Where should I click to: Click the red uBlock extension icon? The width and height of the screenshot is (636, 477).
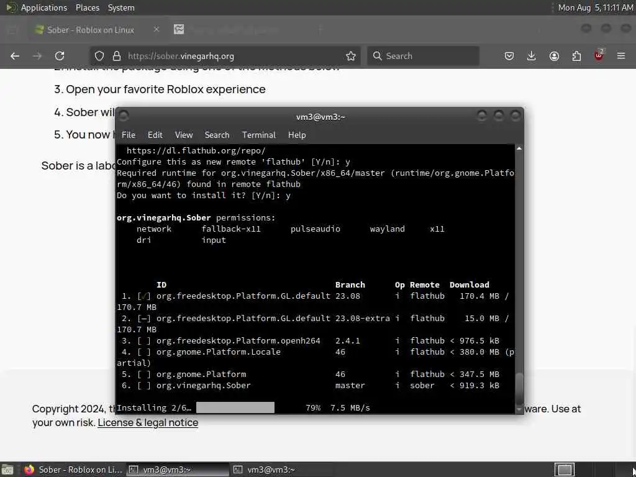click(x=599, y=55)
